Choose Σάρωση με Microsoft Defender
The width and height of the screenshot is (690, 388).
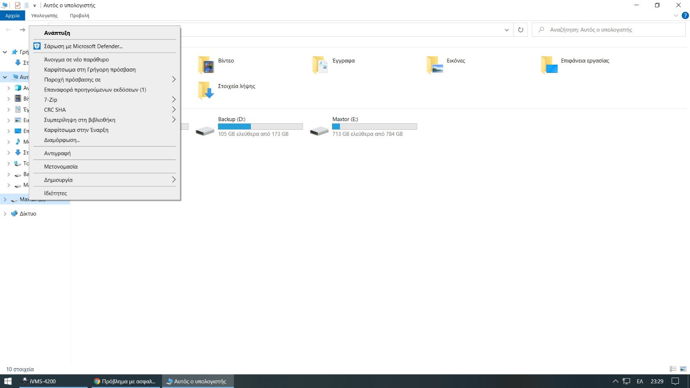(83, 46)
